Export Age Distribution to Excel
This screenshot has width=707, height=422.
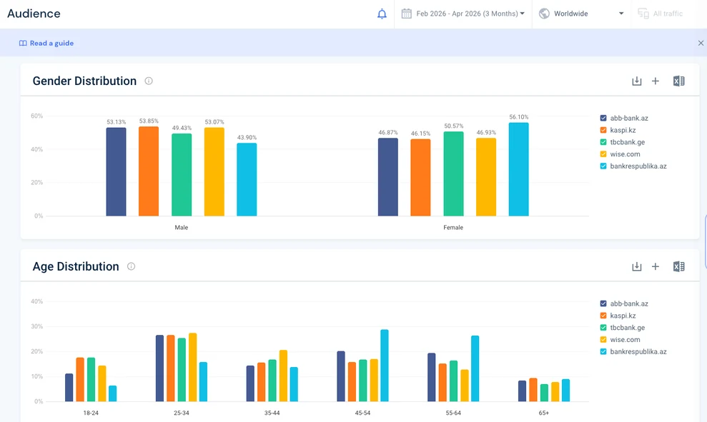678,266
